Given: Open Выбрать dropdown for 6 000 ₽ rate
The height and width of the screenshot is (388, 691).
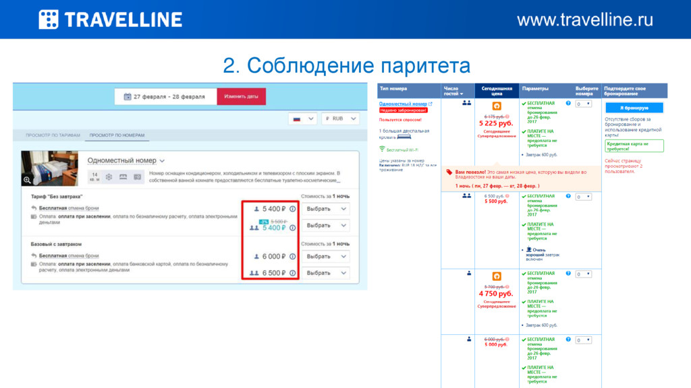Looking at the screenshot, I should click(x=326, y=257).
